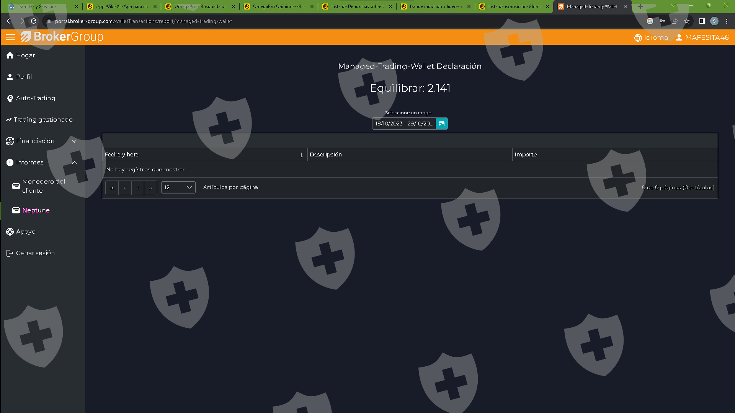The height and width of the screenshot is (413, 735).
Task: Open Trading gestionado in sidebar
Action: [x=43, y=120]
